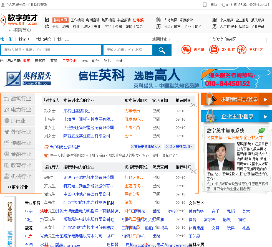Click the 营销总监 position link
Image resolution: width=272 pixels, height=247 pixels.
[x=132, y=194]
